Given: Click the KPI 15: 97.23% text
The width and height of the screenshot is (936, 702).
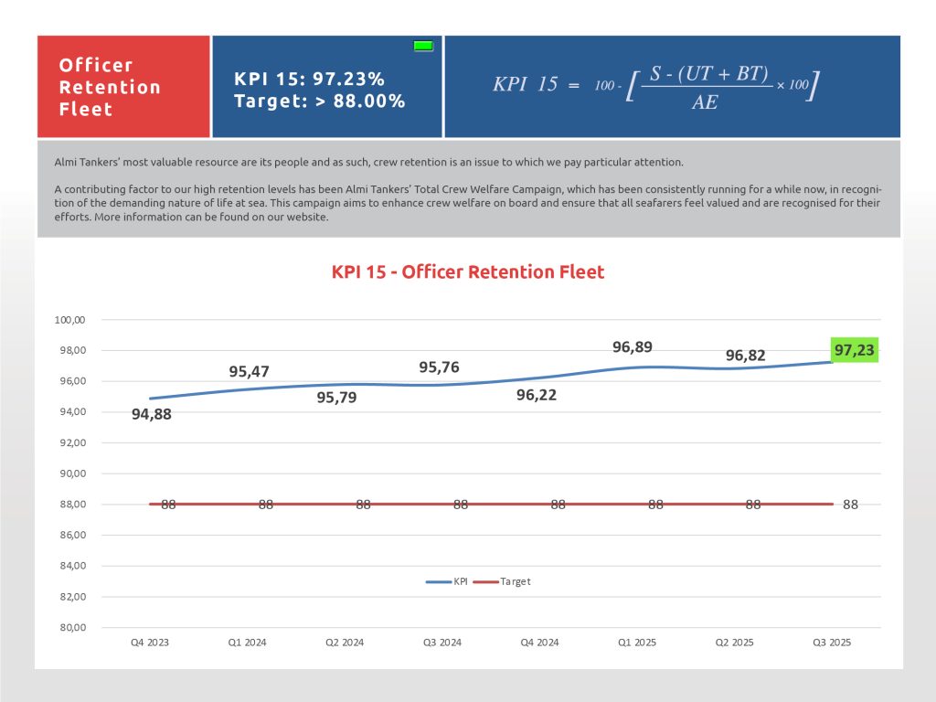Looking at the screenshot, I should pos(309,80).
